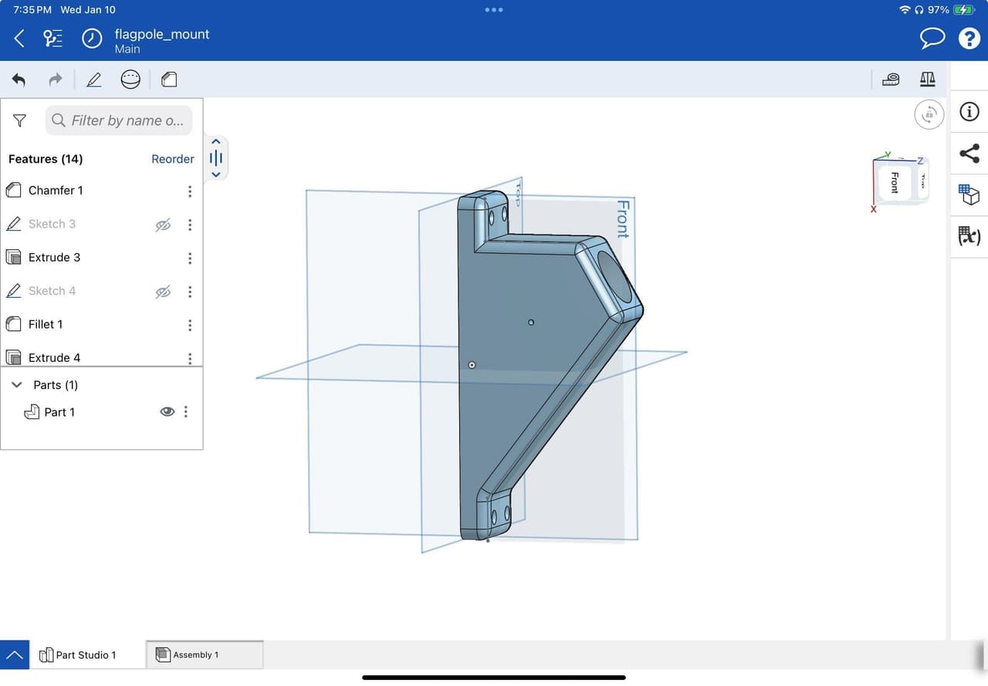The height and width of the screenshot is (686, 988).
Task: Select the Part Studio 1 tab
Action: point(86,655)
